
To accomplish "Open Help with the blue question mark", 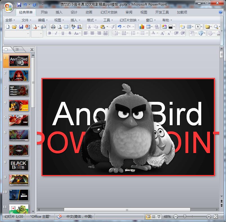I will 221,12.
